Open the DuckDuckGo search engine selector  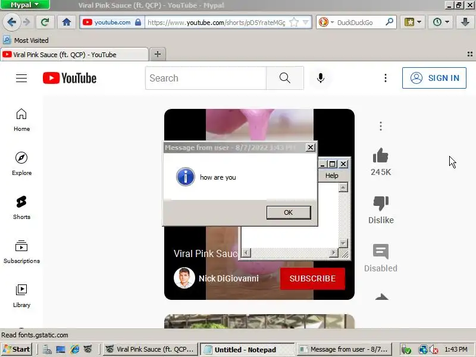click(x=326, y=22)
